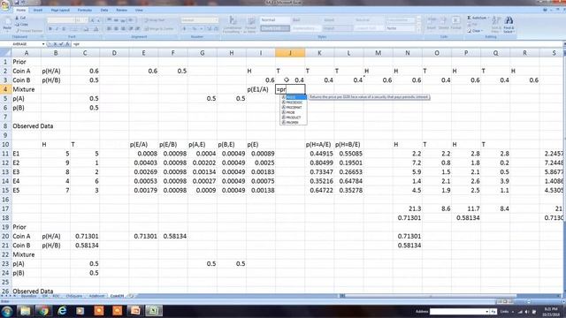Select PROB in the autocomplete list
The width and height of the screenshot is (566, 318).
[294, 112]
